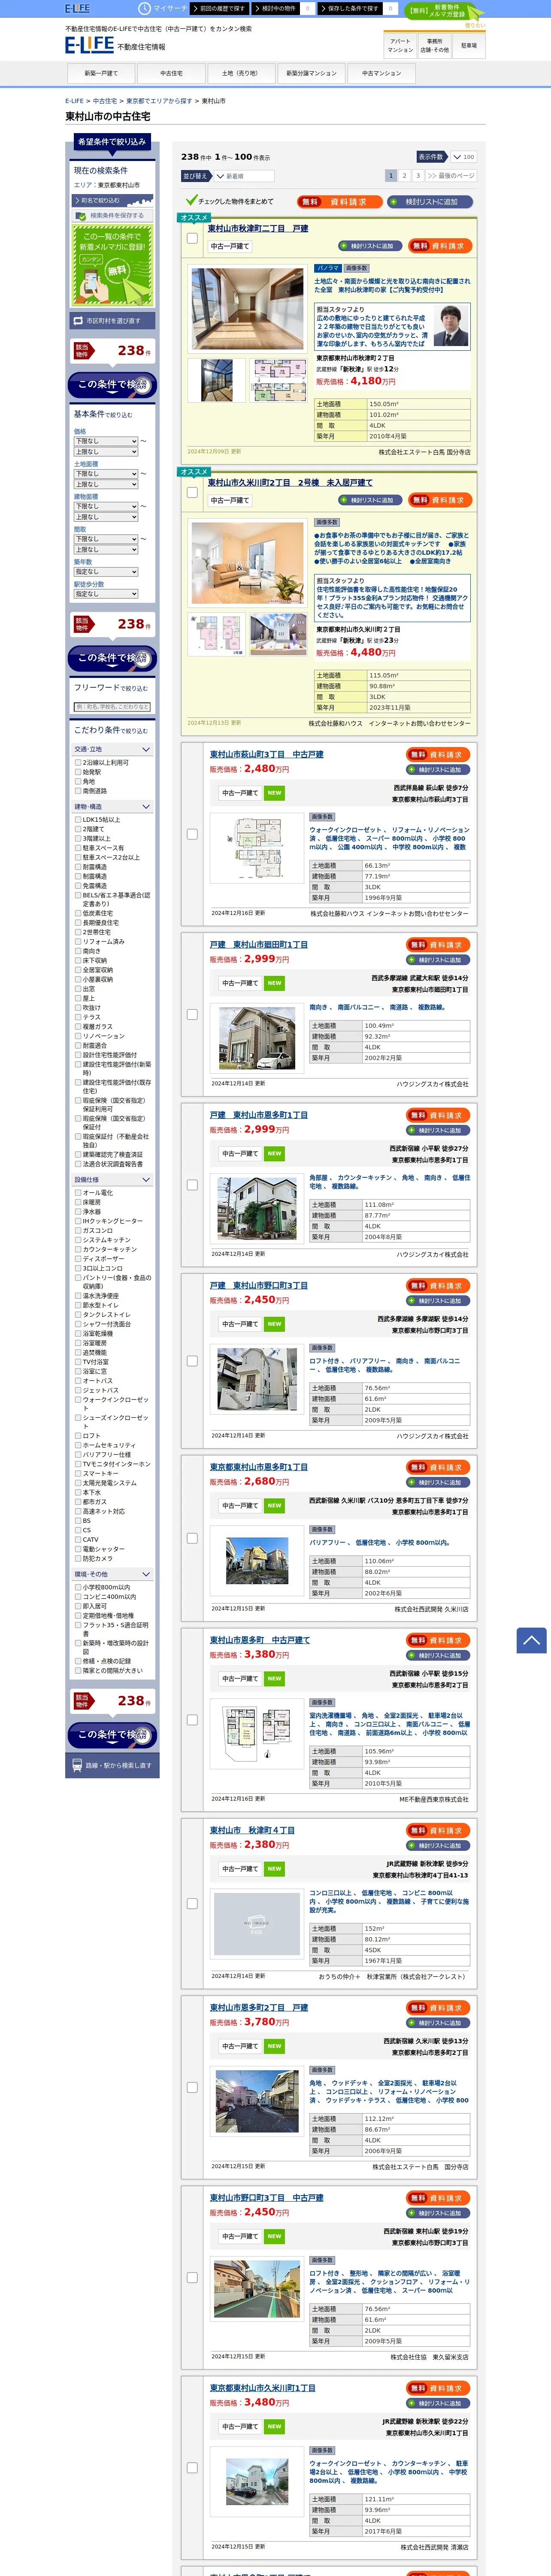Click 前回の履歴で探す in top bar
The width and height of the screenshot is (551, 2576).
pos(219,8)
